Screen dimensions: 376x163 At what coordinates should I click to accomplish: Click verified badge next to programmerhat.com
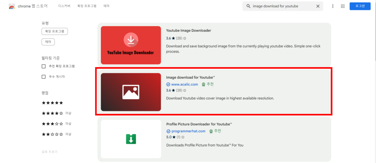(x=168, y=131)
